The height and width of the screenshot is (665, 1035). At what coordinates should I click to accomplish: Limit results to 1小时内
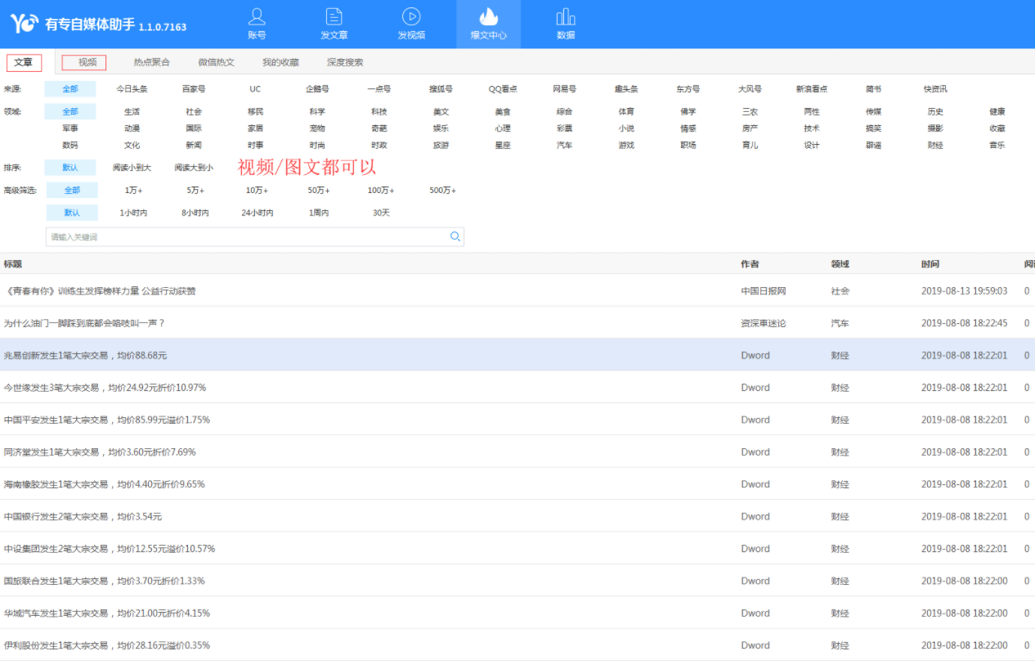coord(133,213)
